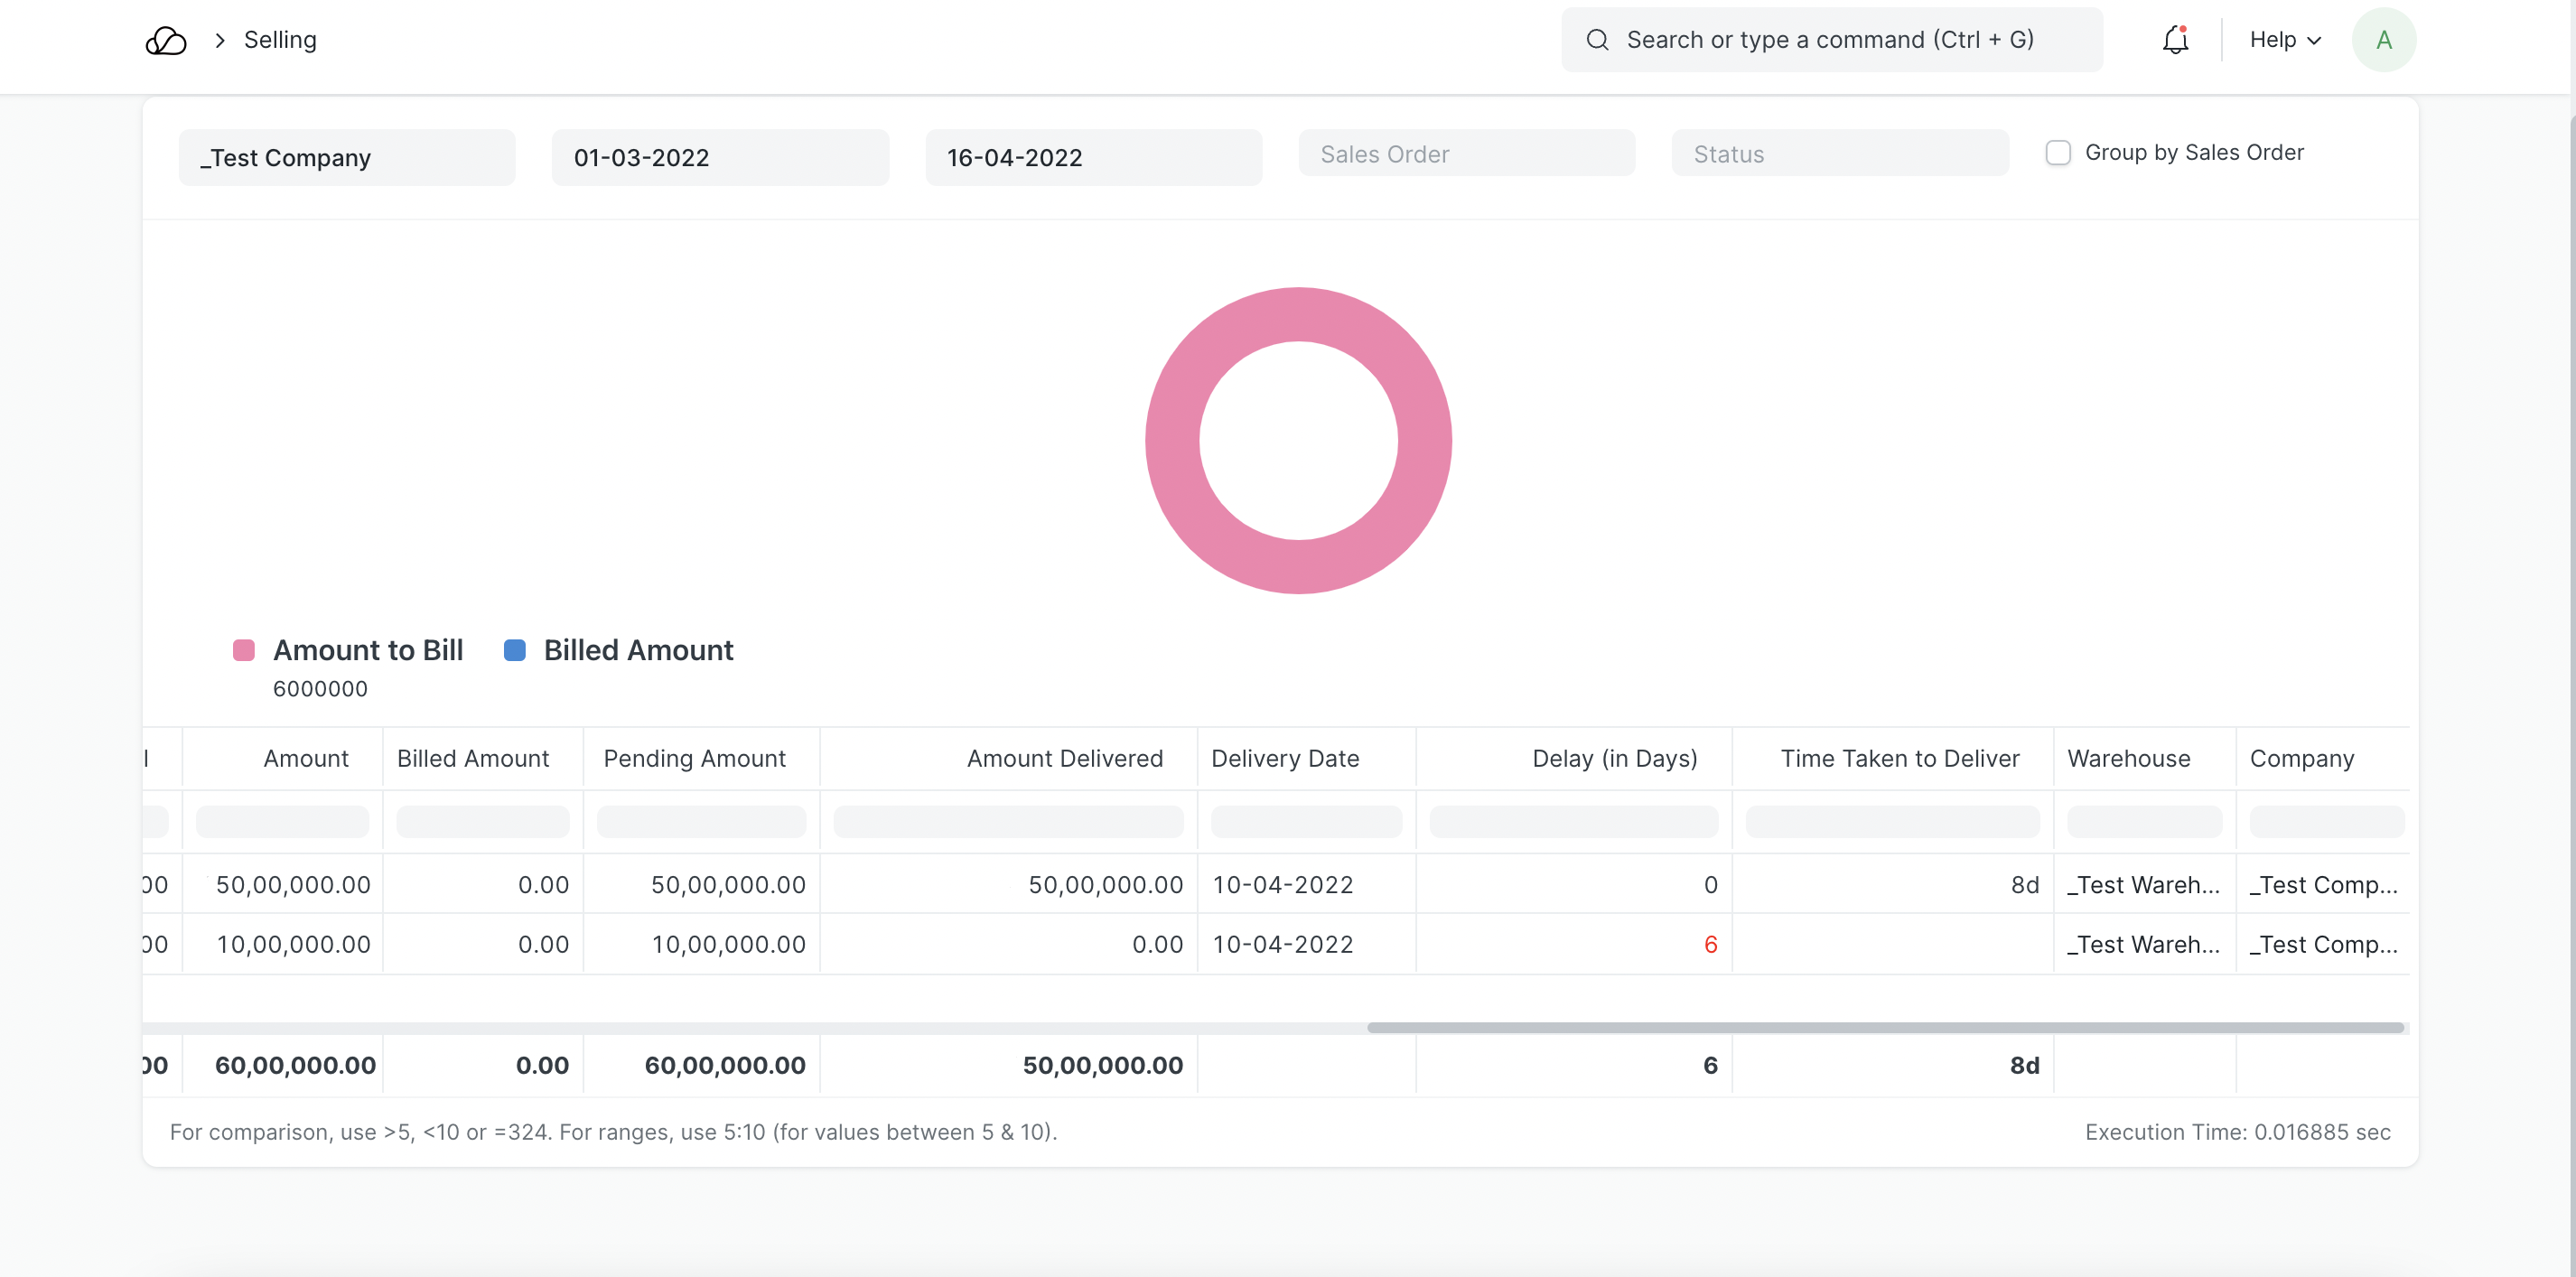Click the ERPNext cloud logo icon
The image size is (2576, 1277).
[165, 40]
